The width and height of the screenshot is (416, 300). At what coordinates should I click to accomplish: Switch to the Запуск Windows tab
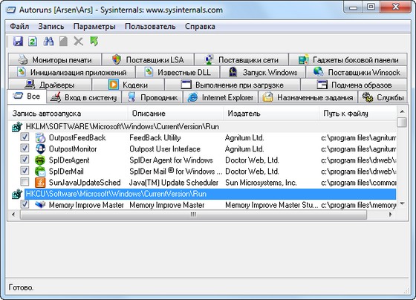coord(263,72)
